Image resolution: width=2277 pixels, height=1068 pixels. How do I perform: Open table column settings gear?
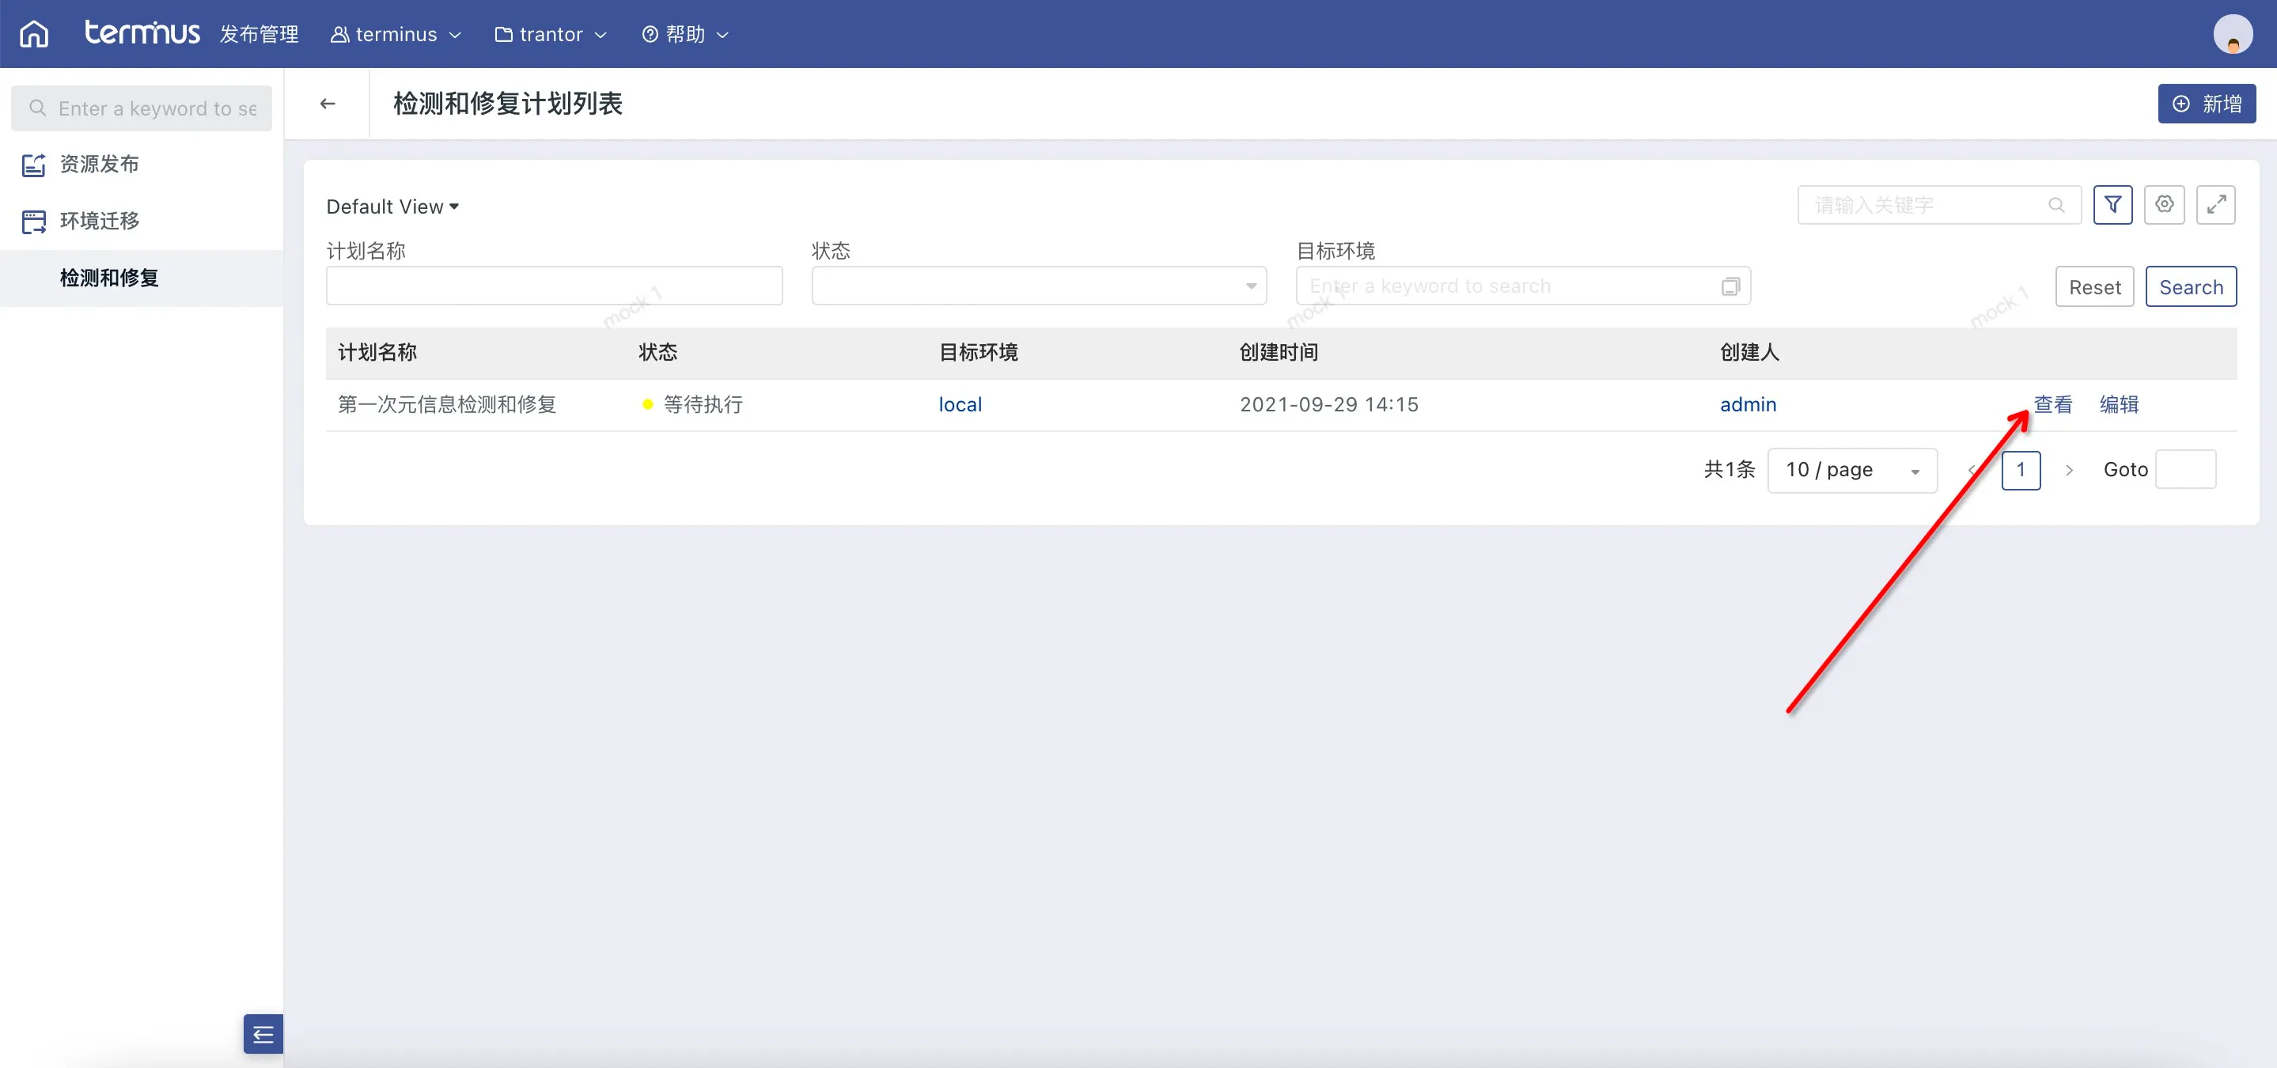pos(2164,205)
